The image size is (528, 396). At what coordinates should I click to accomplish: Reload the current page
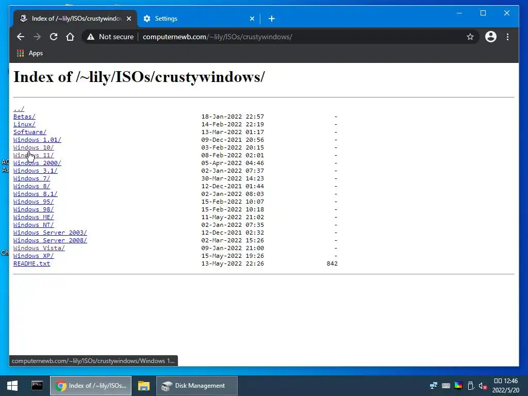point(54,37)
